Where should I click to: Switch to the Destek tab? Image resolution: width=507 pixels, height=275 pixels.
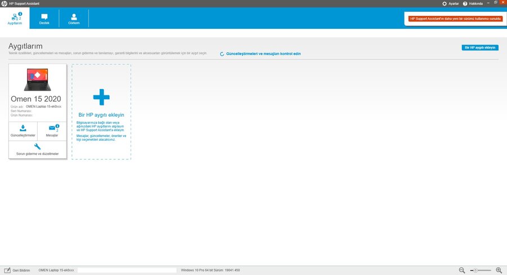[45, 19]
